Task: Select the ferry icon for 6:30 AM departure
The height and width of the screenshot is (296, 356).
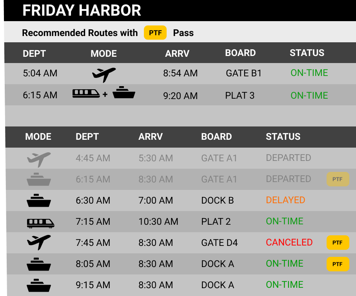Action: pos(39,200)
